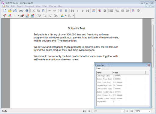Select the Add shading tool icon
Viewport: 156px width, 114px height.
22,16
